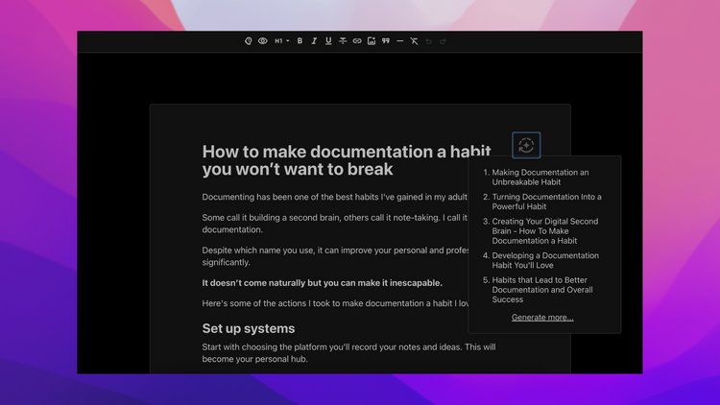720x405 pixels.
Task: Choose suggestion 'Turning Documentation Into a Powerful Habit'
Action: [x=546, y=202]
